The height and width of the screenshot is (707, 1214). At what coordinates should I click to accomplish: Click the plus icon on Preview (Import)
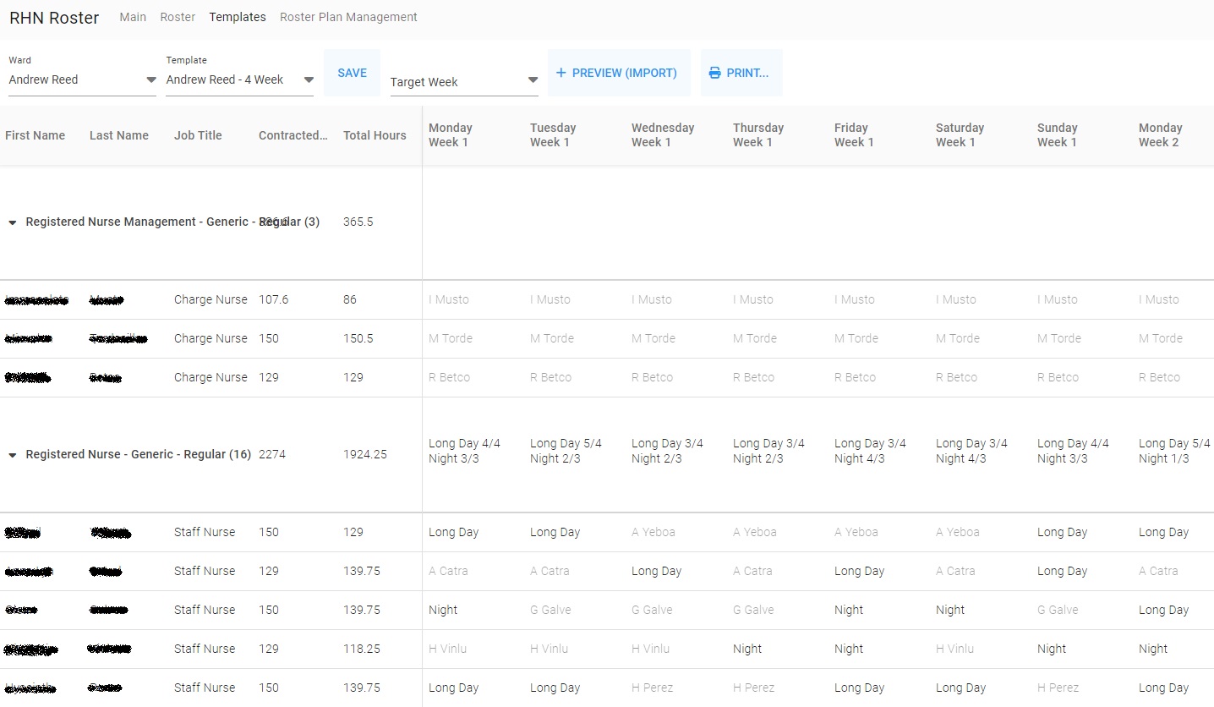pyautogui.click(x=561, y=73)
